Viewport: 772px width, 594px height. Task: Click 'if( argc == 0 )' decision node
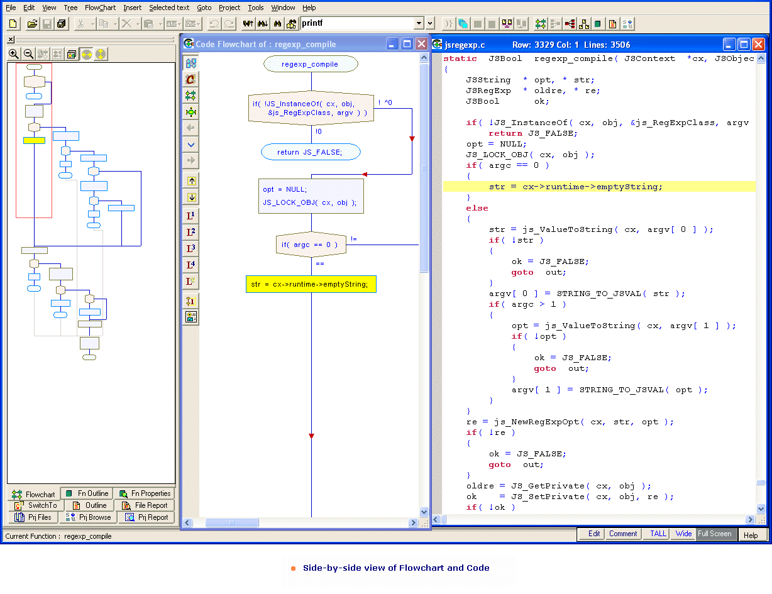pyautogui.click(x=311, y=245)
